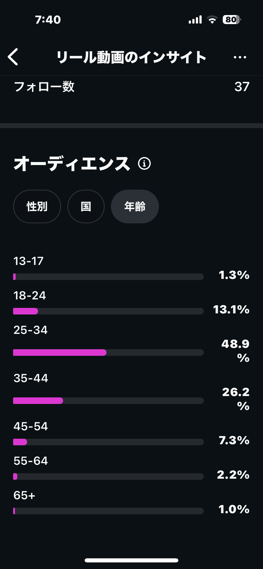Tap the 18-24 age bar
This screenshot has width=263, height=569.
tap(108, 311)
